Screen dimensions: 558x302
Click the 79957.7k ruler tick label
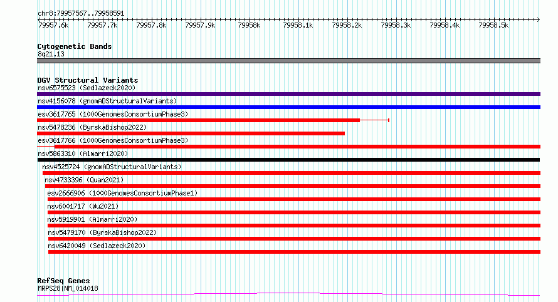(102, 25)
